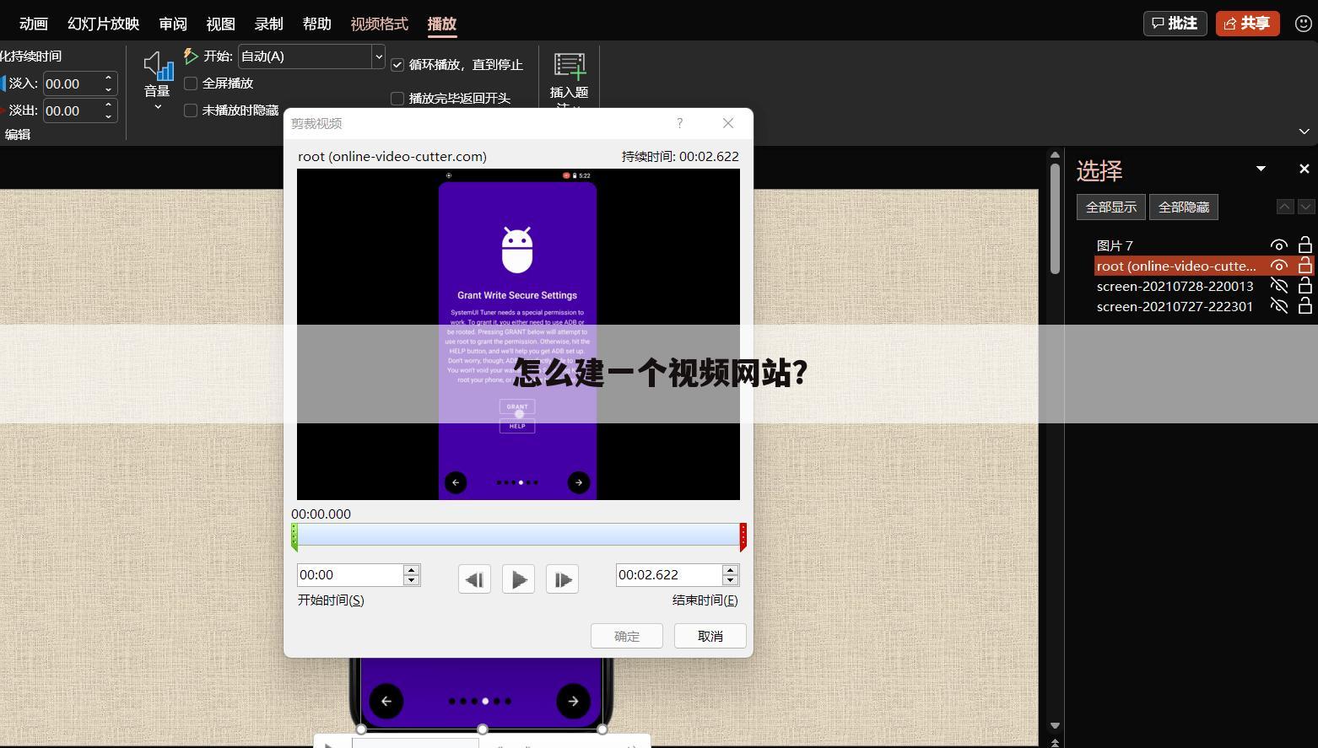Switch to the 视频格式 ribbon tab
This screenshot has height=748, width=1318.
[x=379, y=24]
